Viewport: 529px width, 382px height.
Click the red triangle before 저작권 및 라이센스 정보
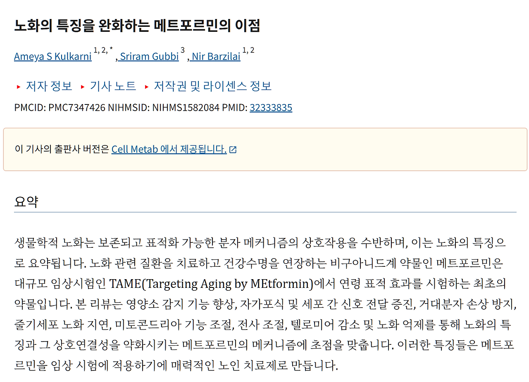tap(147, 87)
